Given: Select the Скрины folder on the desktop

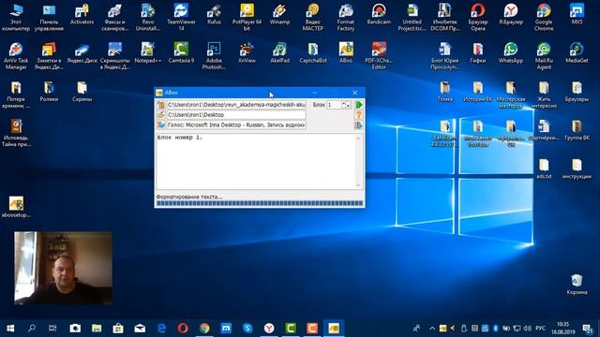Looking at the screenshot, I should pos(82,92).
